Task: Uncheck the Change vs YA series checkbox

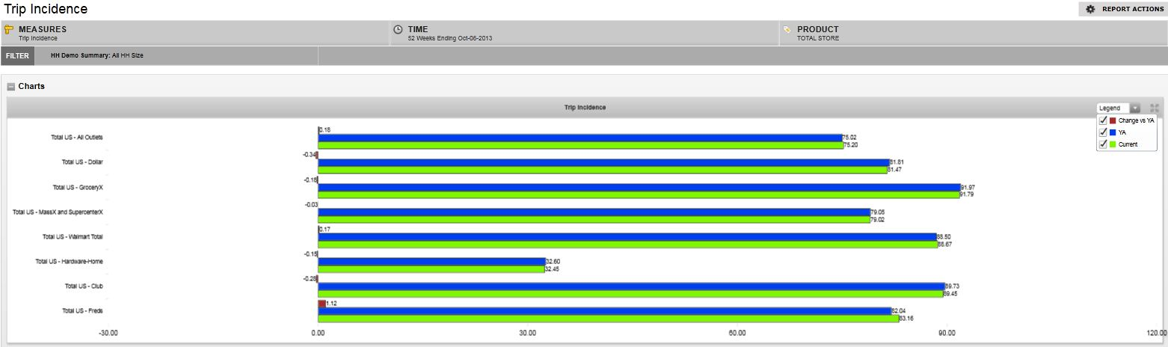Action: [1103, 120]
